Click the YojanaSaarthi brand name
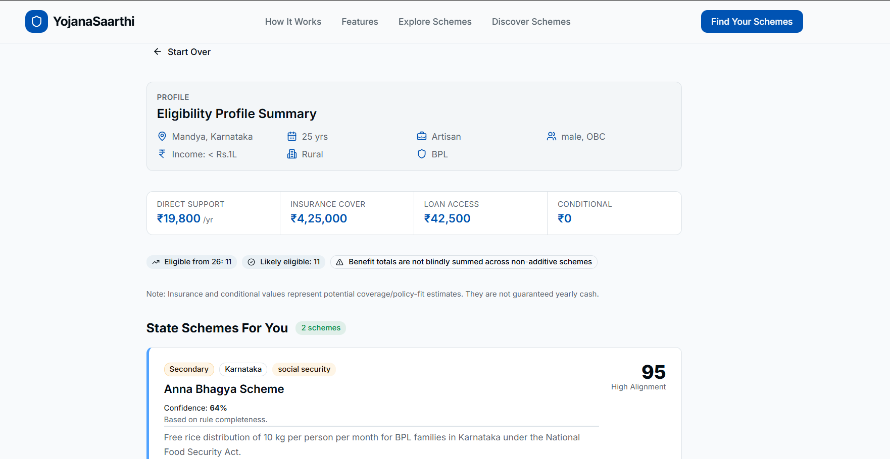Screen dimensions: 890x459 (x=93, y=21)
